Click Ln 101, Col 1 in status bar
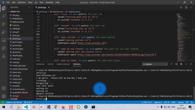Image resolution: width=195 pixels, height=110 pixels. click(x=147, y=102)
